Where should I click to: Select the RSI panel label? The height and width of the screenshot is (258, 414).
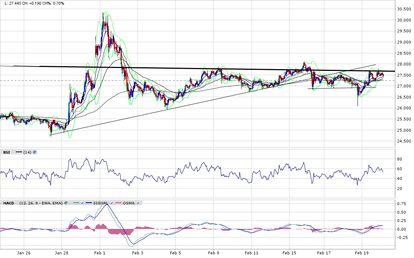6,152
